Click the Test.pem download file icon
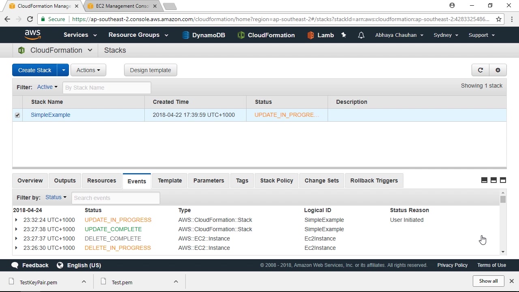The image size is (519, 292). point(103,282)
